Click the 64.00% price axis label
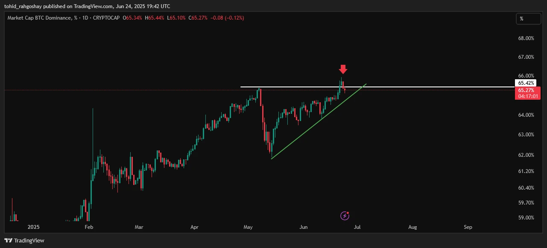This screenshot has width=547, height=248. (x=526, y=115)
